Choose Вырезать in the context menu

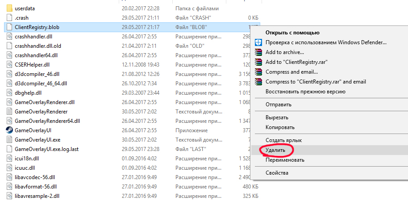(x=277, y=117)
